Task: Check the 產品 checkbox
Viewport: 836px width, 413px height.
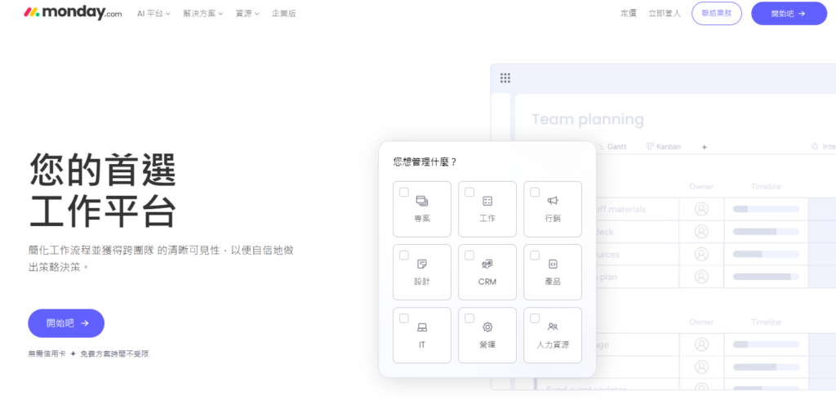Action: point(535,255)
